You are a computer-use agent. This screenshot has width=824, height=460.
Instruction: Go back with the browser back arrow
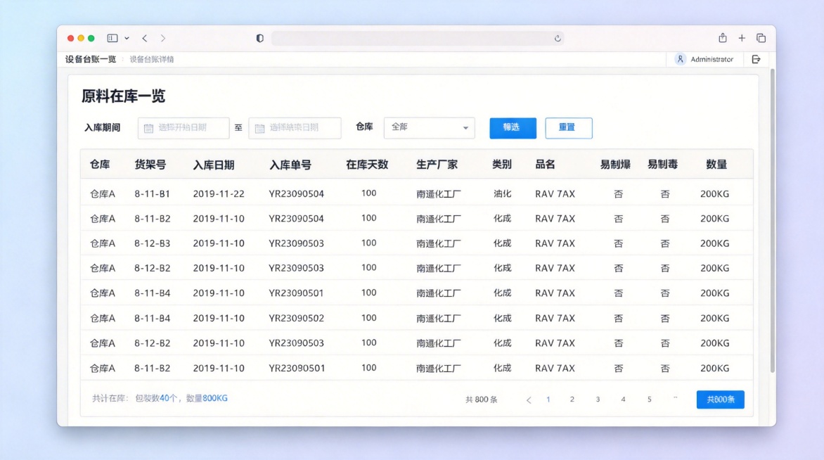point(145,38)
